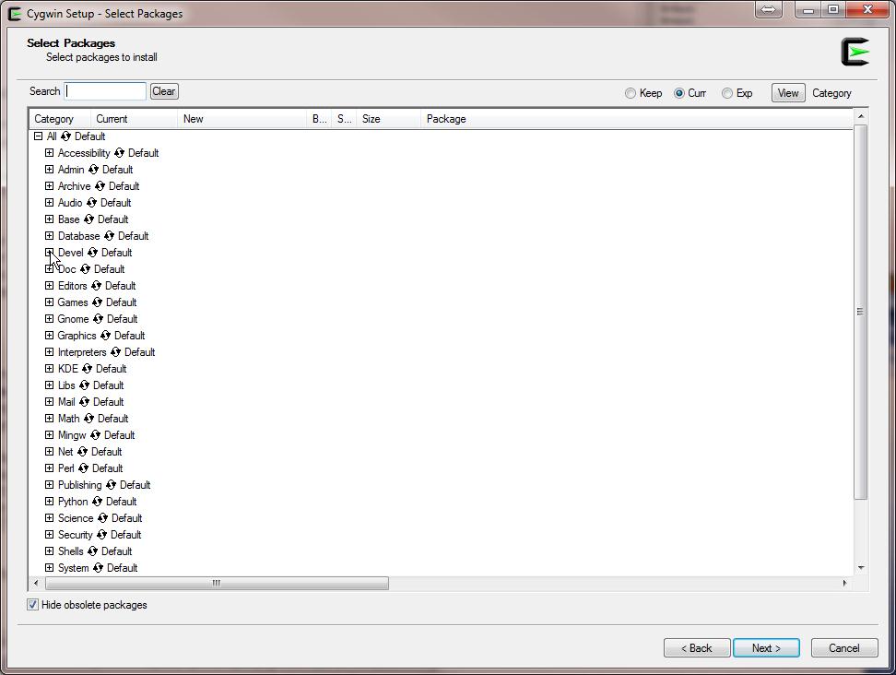Cycle install action icon next to Admin
Screen dimensions: 896x675
click(x=93, y=170)
